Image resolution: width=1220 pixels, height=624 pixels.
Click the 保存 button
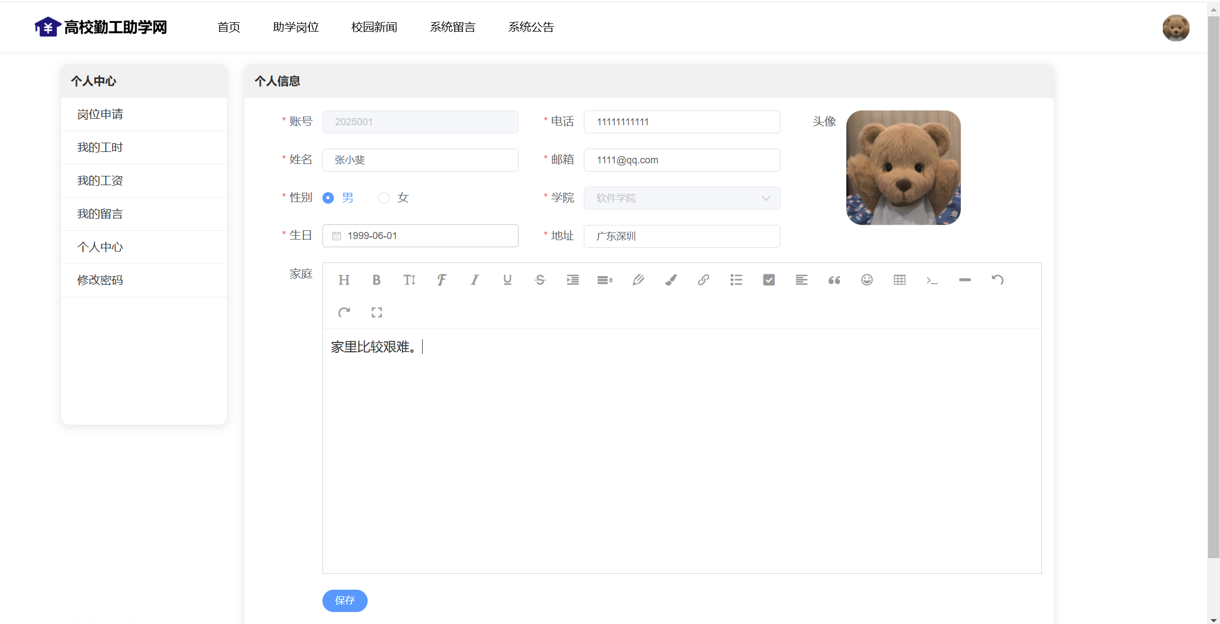pyautogui.click(x=345, y=601)
